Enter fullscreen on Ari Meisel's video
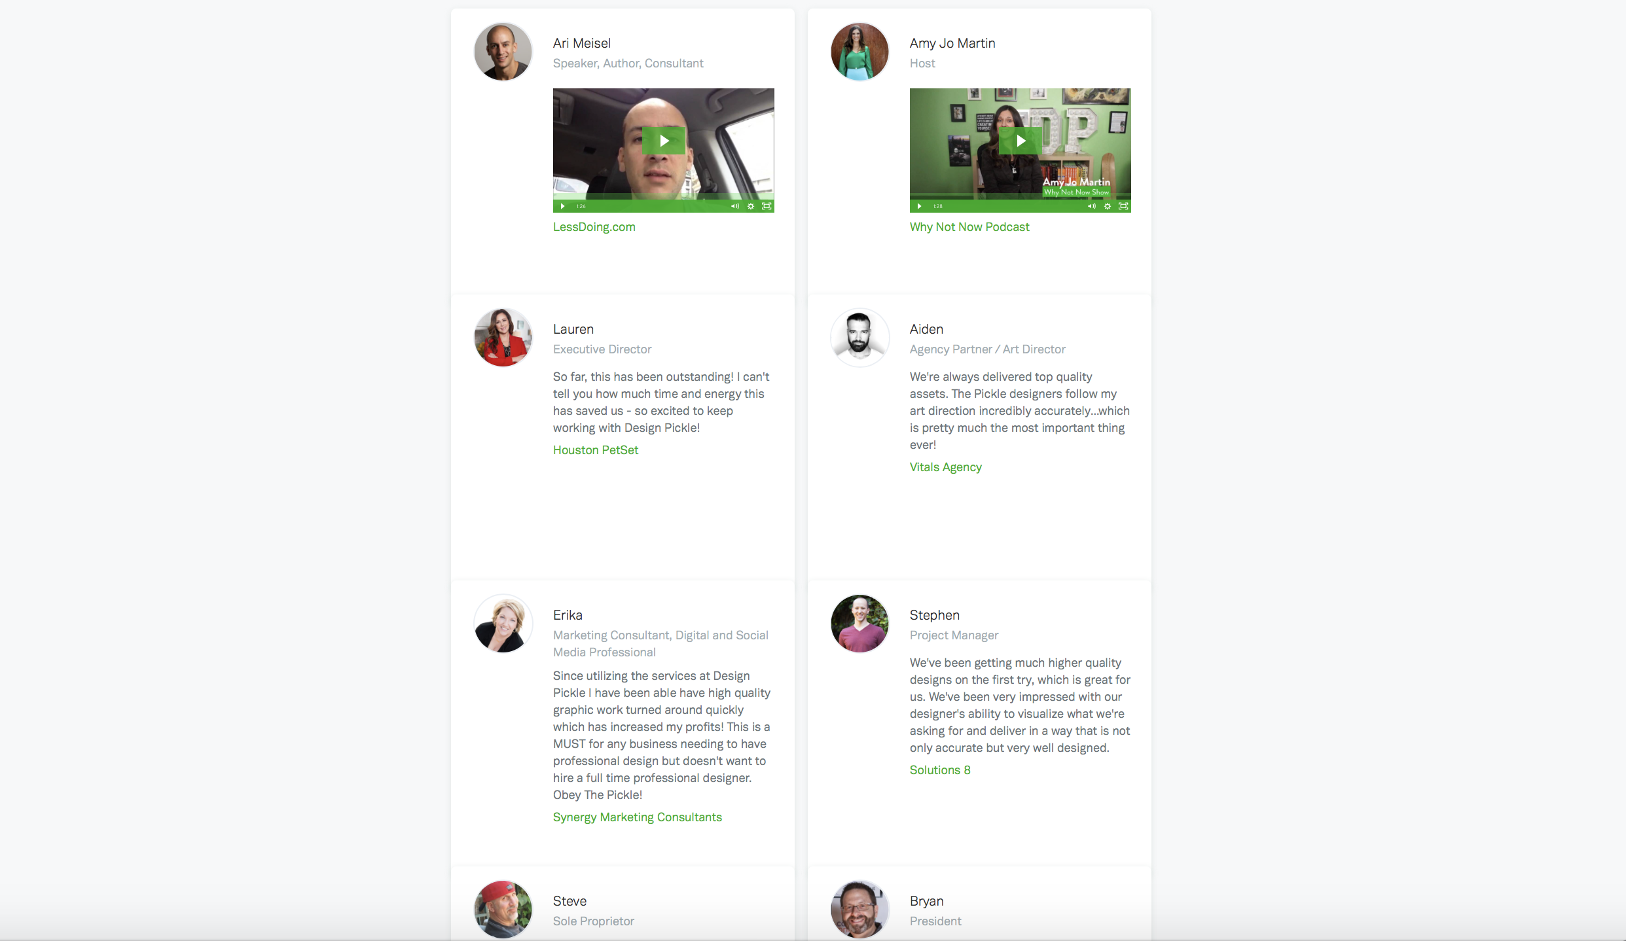 [767, 206]
